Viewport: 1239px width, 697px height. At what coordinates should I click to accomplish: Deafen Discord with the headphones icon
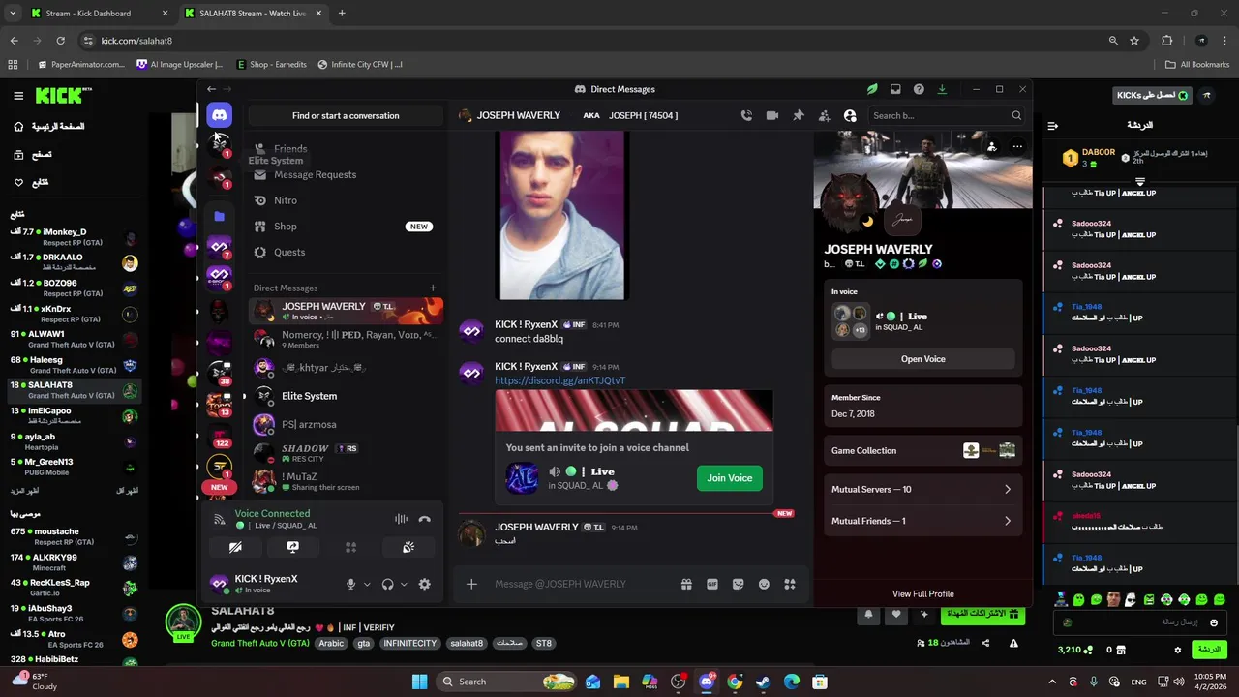coord(387,584)
